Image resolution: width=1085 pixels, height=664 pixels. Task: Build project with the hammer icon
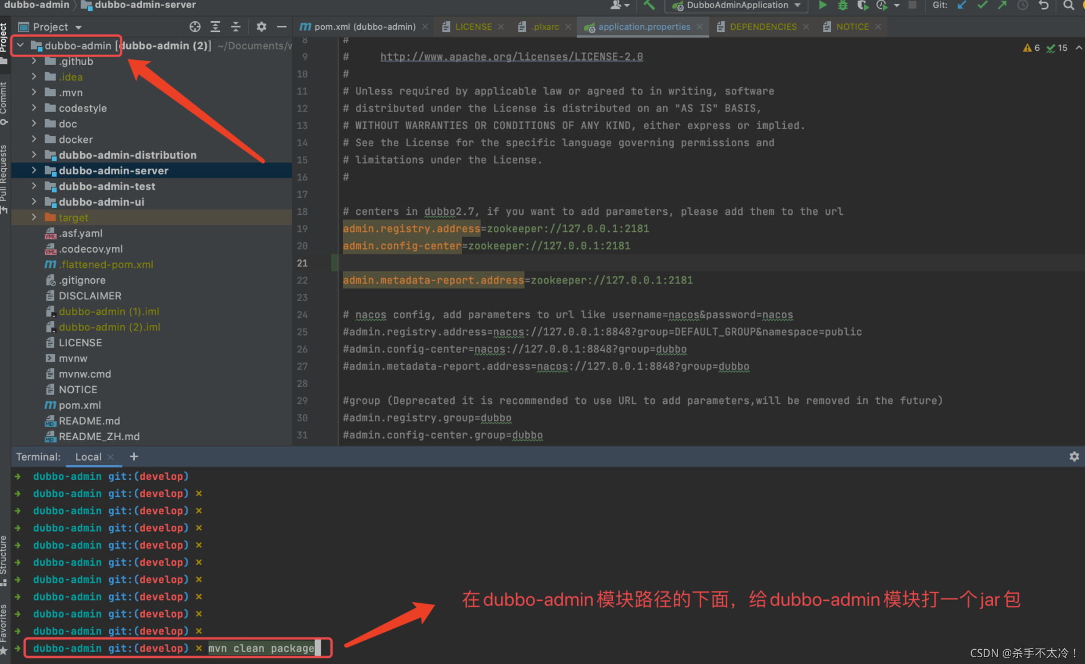coord(649,5)
